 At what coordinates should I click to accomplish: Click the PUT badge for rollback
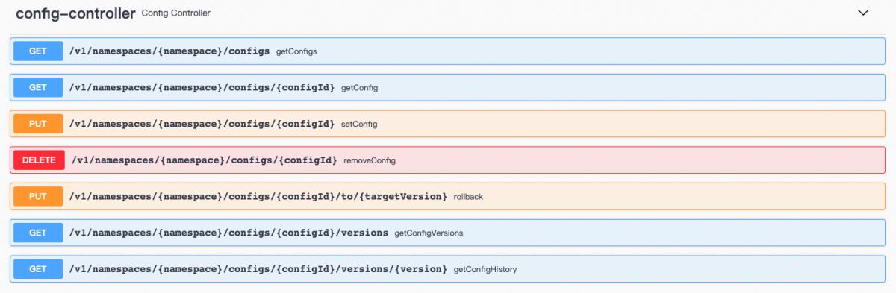point(38,196)
